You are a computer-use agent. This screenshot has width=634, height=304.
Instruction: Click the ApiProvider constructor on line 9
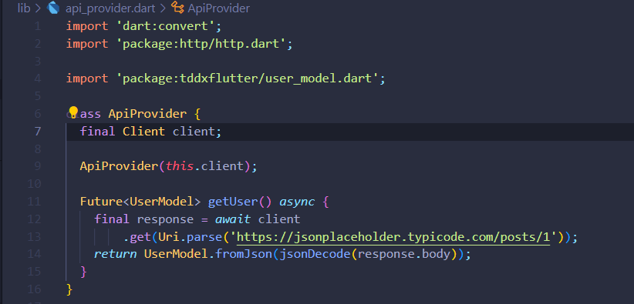coord(119,166)
